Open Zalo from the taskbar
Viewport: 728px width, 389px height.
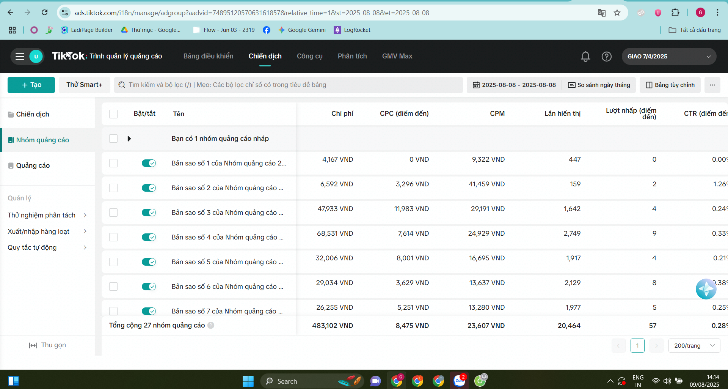point(459,381)
